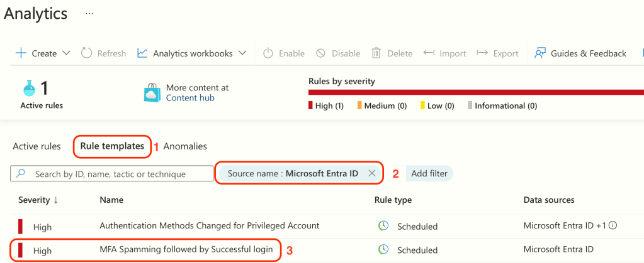Click the Add filter button
This screenshot has width=644, height=263.
click(429, 173)
